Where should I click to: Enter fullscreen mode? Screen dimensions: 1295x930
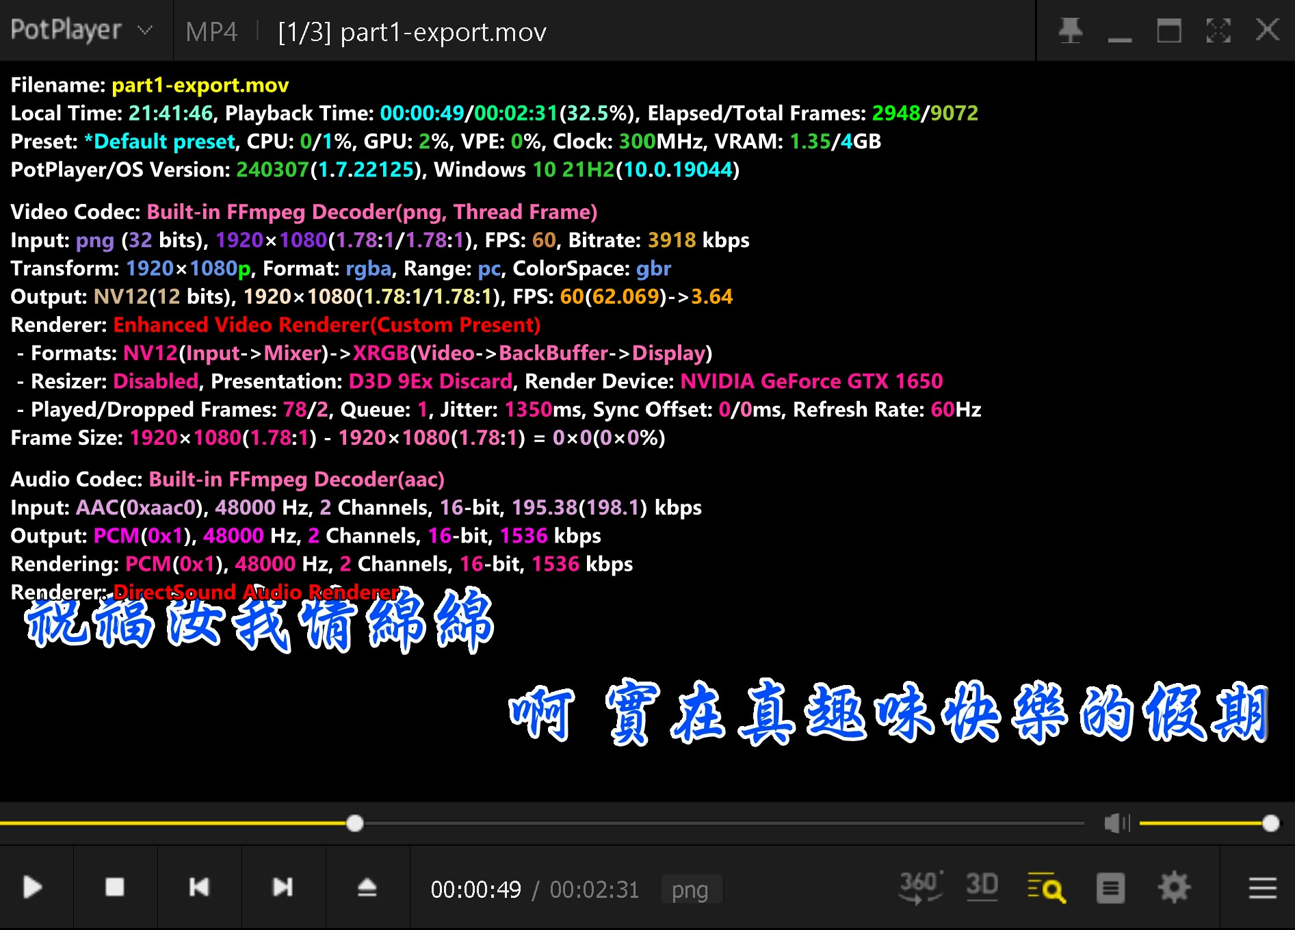(x=1218, y=31)
